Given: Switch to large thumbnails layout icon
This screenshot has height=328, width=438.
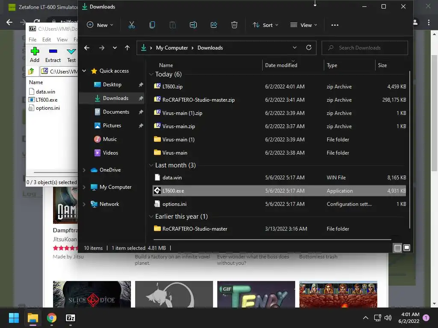Looking at the screenshot, I should 407,248.
